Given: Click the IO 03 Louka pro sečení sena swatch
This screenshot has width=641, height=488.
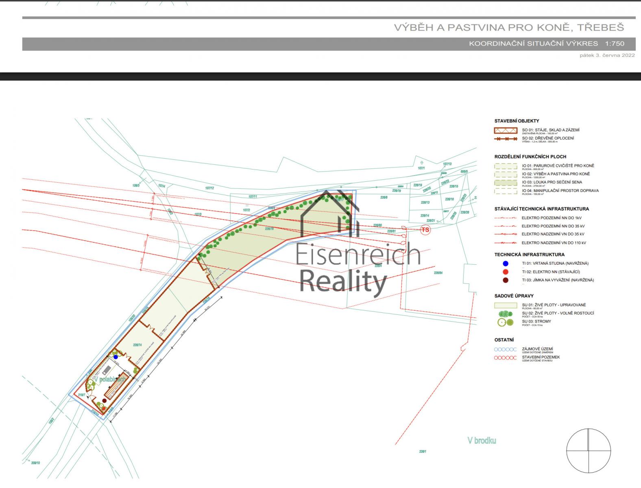Looking at the screenshot, I should 505,183.
